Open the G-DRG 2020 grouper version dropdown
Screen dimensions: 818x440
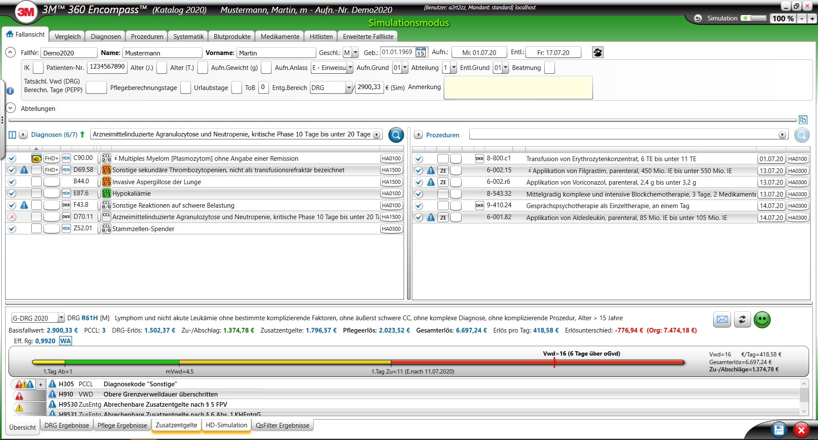coord(61,318)
